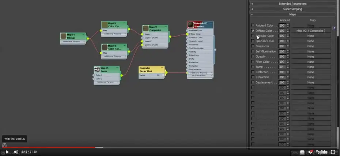Viewport: 340px width, 156px height.
Task: Click the Material #25 sphere preview
Action: tap(191, 25)
